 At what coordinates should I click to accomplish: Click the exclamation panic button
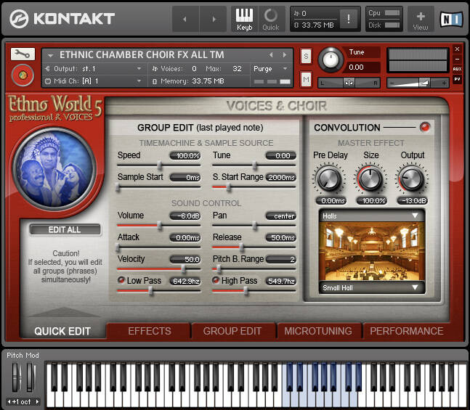349,19
